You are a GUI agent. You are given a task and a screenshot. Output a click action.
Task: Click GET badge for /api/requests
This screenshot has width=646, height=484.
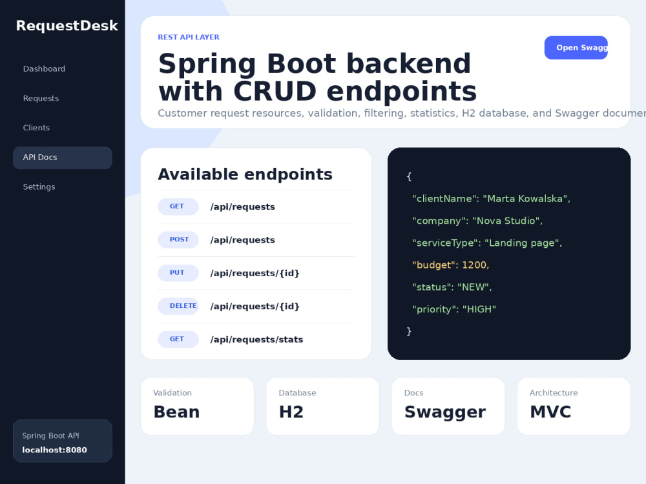click(x=178, y=207)
